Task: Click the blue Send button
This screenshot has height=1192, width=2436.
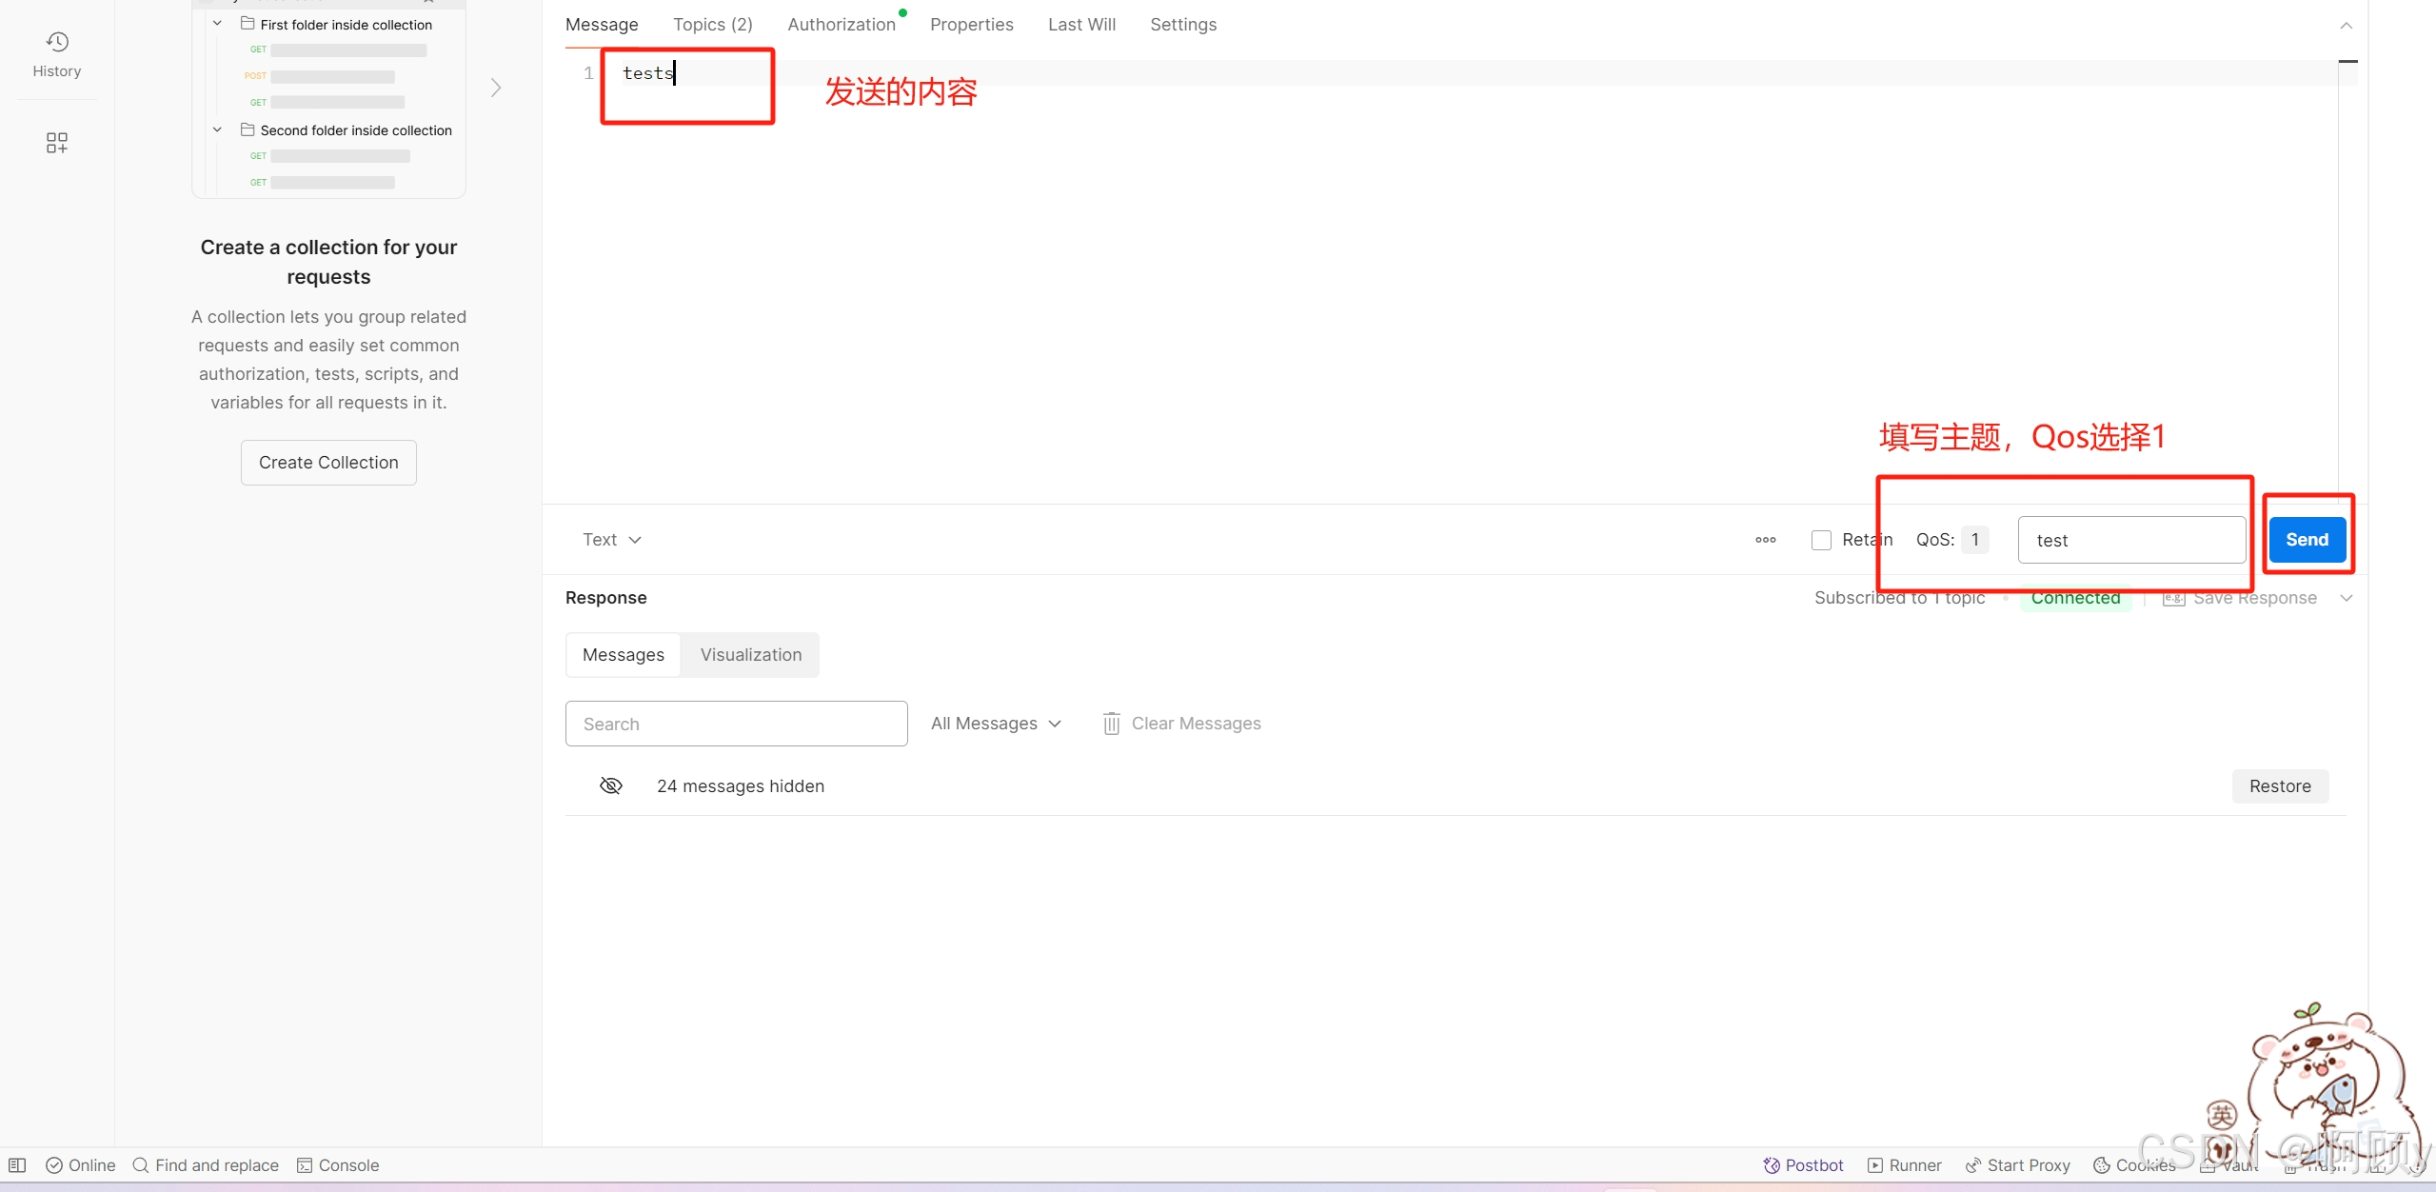Action: click(2307, 540)
